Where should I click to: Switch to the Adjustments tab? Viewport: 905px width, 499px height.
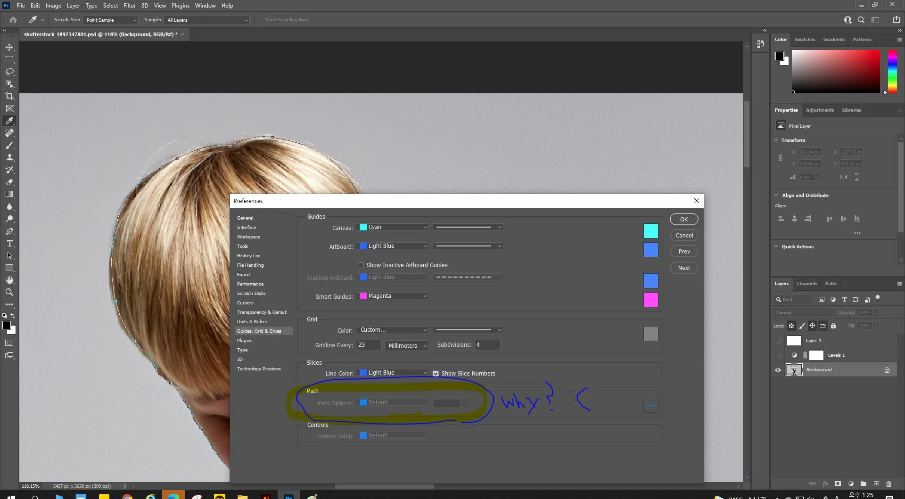pyautogui.click(x=820, y=110)
